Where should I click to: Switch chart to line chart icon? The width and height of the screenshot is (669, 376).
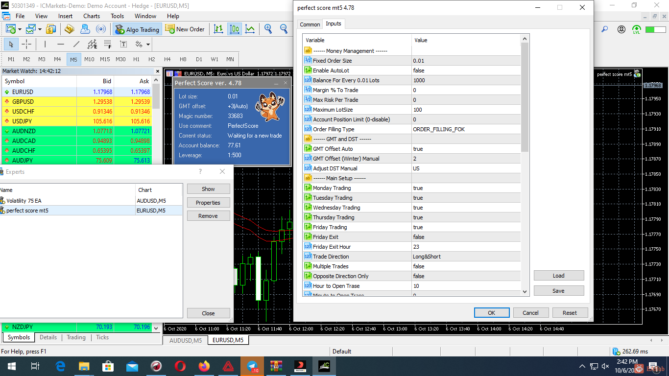click(250, 29)
